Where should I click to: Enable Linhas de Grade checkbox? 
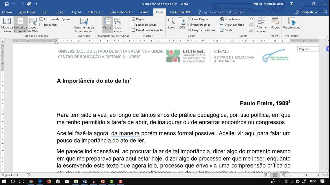133,25
